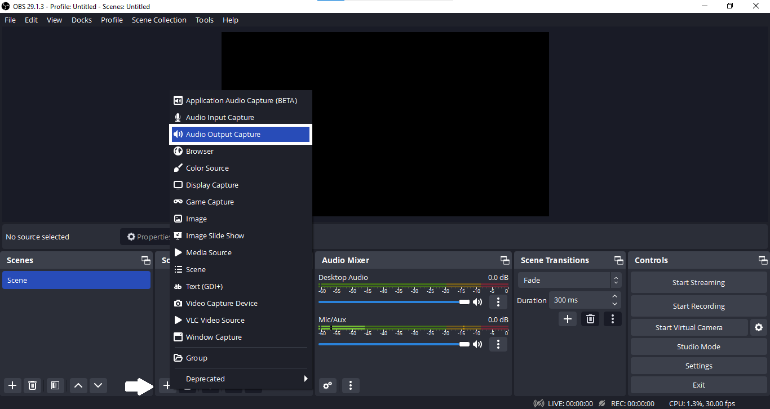Add an Image source

241,219
